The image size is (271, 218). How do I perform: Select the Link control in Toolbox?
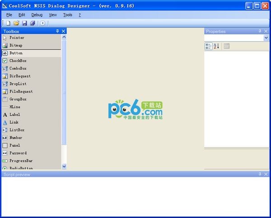31,122
